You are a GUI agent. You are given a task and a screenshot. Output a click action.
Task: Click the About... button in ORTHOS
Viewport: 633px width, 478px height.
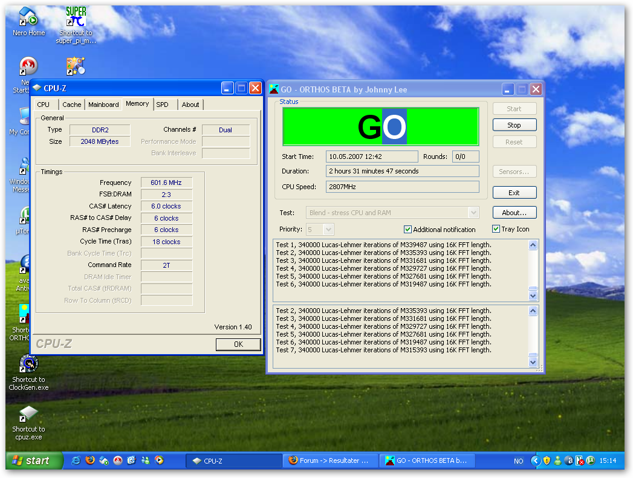(x=515, y=213)
